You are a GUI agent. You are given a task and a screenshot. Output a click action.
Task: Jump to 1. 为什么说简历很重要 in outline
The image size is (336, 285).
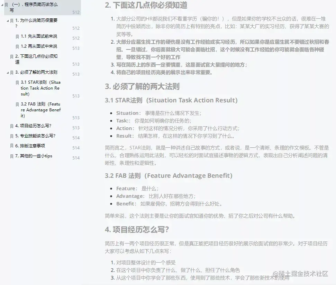36,23
